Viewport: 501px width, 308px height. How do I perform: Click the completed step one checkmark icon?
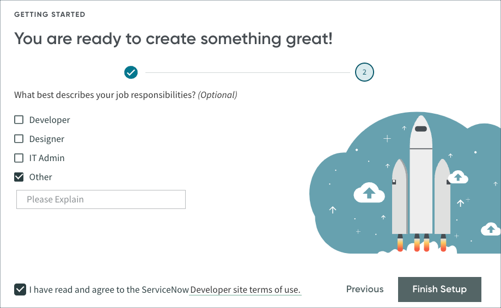[131, 72]
